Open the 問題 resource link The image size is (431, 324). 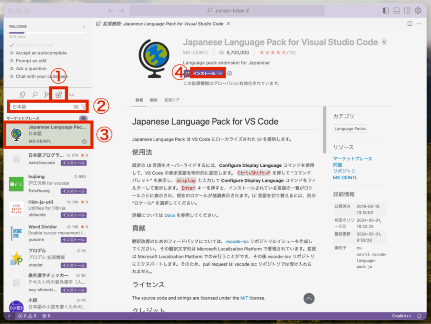[x=338, y=165]
